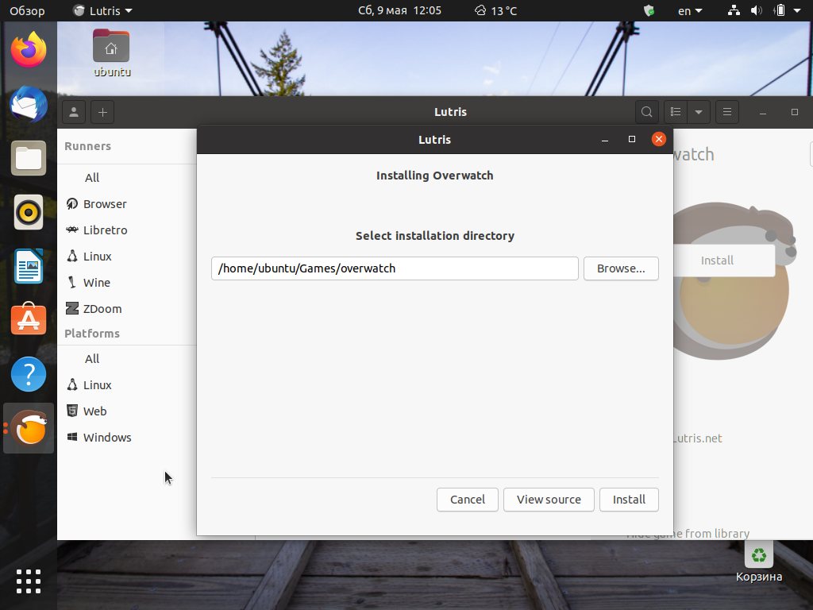This screenshot has width=813, height=610.
Task: Open the Files manager dock icon
Action: (29, 158)
